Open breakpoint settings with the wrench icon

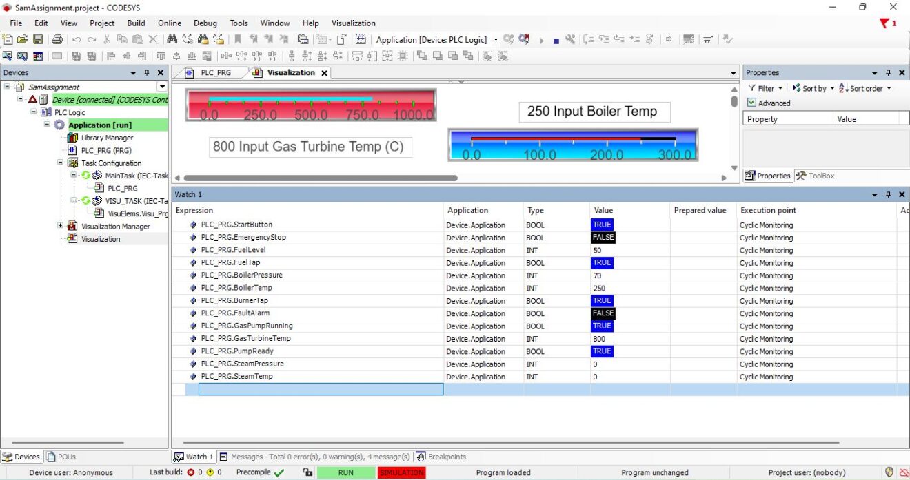[571, 39]
